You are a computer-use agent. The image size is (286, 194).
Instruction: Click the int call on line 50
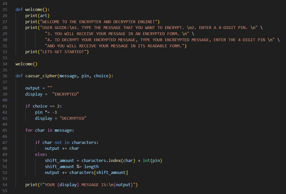[146, 160]
